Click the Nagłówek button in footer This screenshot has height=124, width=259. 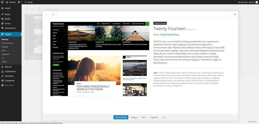(x=154, y=117)
